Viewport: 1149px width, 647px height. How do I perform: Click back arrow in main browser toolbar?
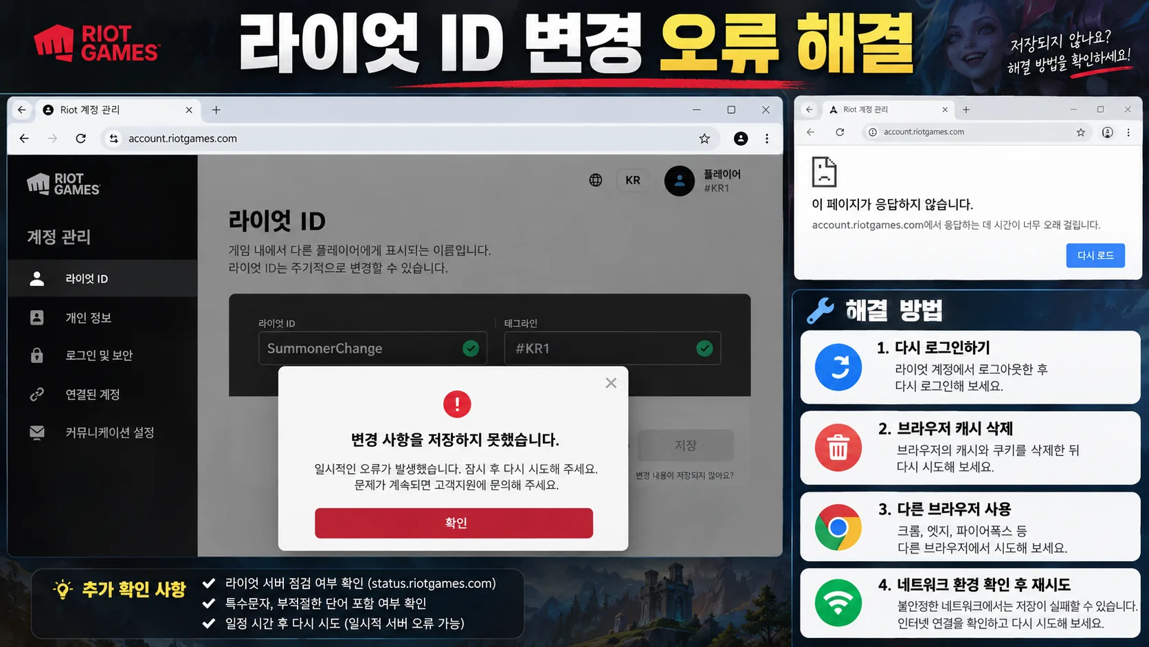(x=24, y=138)
